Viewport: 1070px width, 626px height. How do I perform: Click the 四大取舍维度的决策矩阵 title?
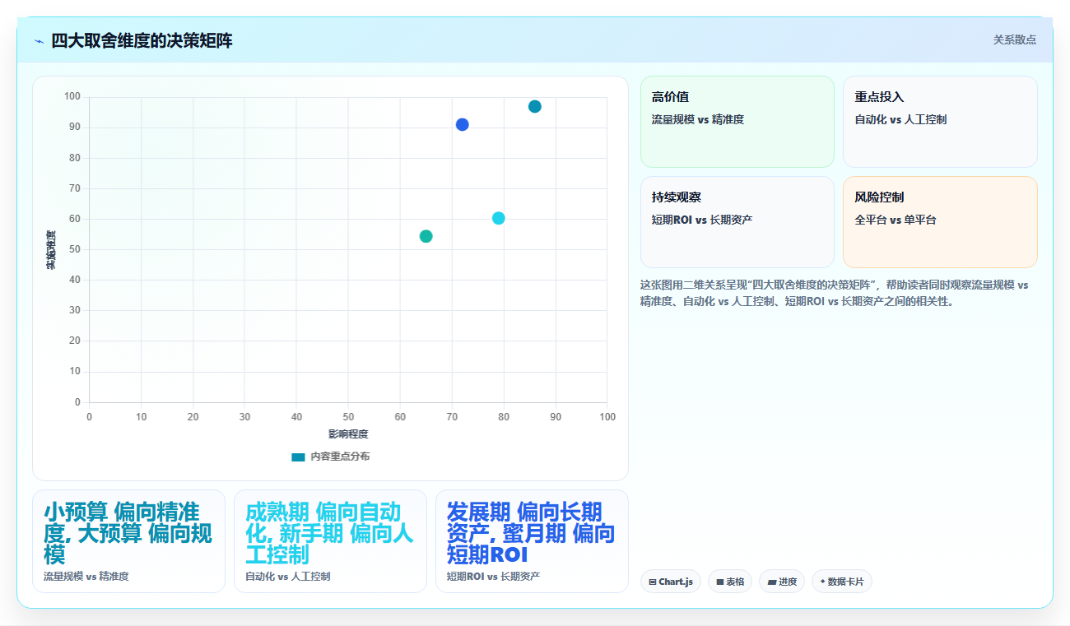tap(142, 41)
